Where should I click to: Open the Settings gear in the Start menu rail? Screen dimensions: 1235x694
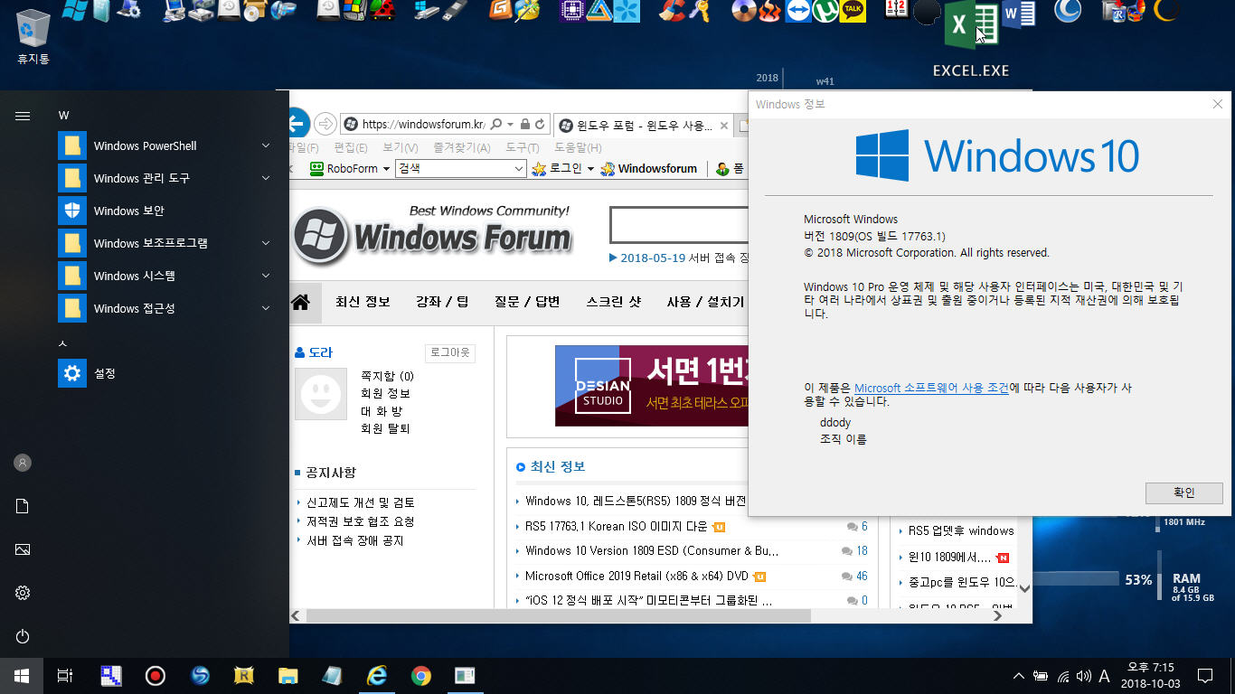click(23, 593)
